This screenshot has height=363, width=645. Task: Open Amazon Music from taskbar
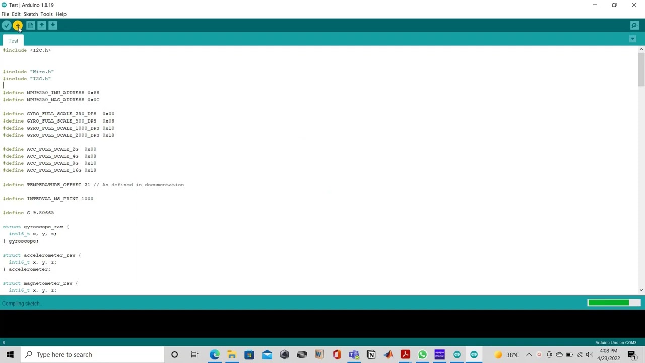pyautogui.click(x=440, y=354)
